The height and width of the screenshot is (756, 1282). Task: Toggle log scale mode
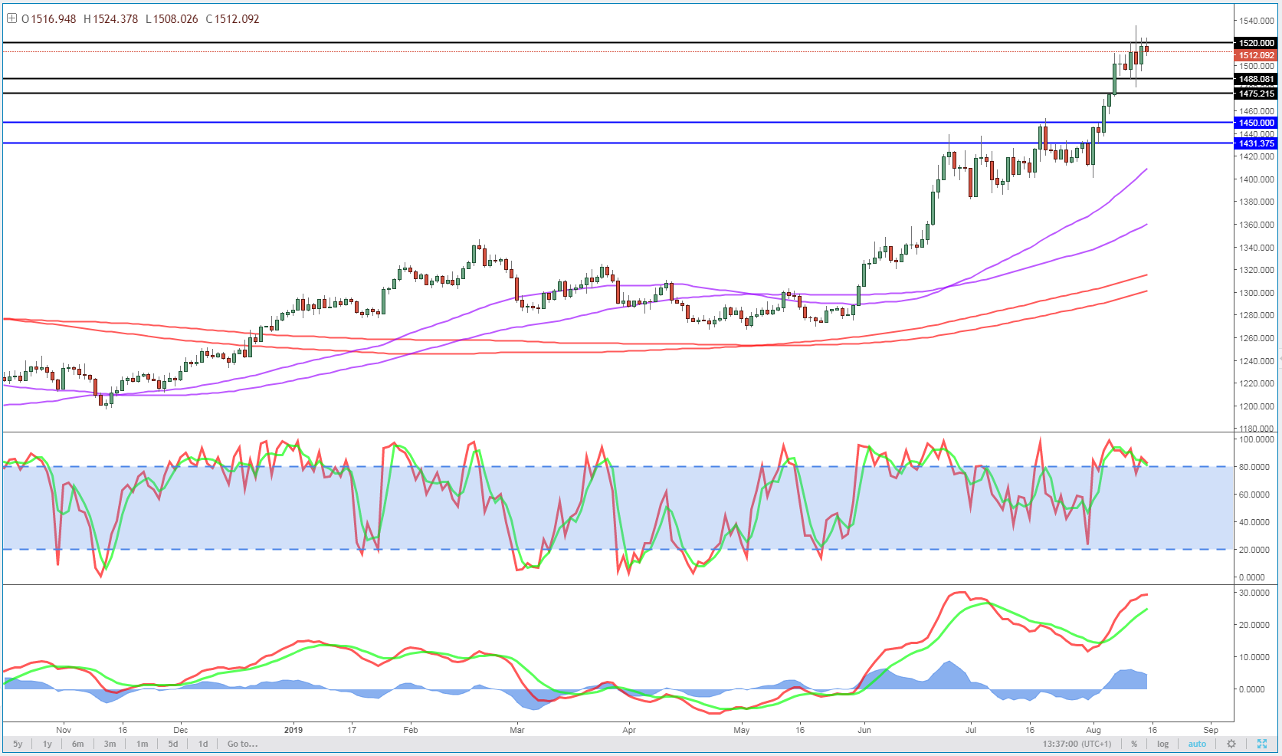pyautogui.click(x=1162, y=744)
